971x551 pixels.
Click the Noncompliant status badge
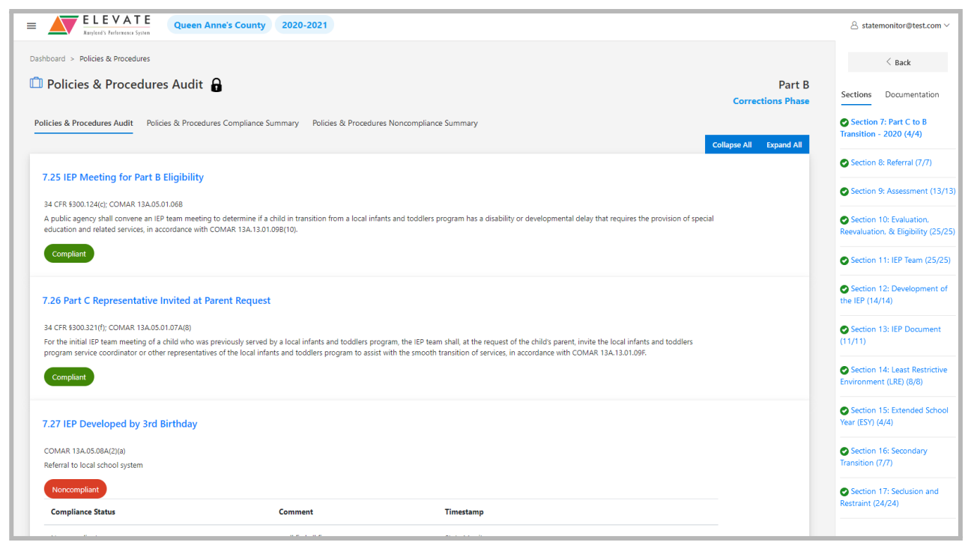(75, 490)
